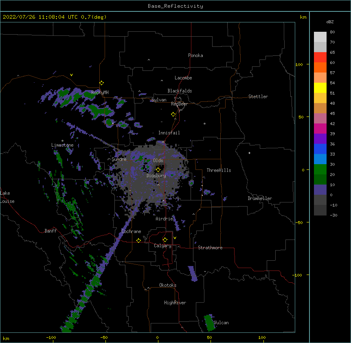
Task: Click the Drumheller town label
Action: tap(260, 198)
